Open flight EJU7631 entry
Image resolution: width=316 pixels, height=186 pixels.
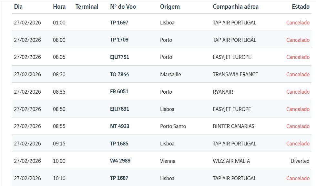(x=119, y=109)
